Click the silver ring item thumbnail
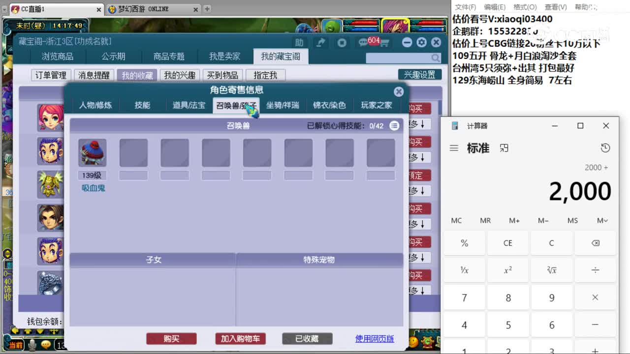Viewport: 630px width, 354px height. coord(51,283)
